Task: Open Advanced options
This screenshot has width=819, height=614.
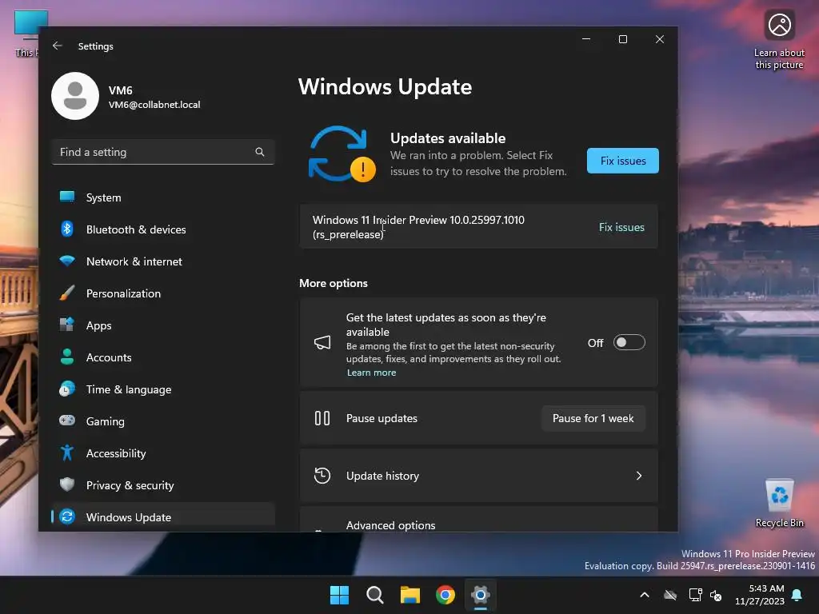Action: 478,520
